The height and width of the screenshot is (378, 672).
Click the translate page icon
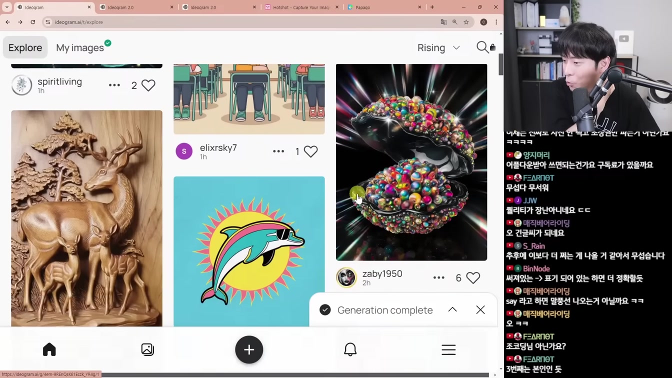pos(443,22)
